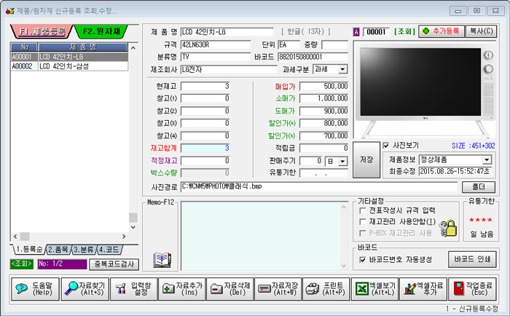Click the 자료추가 (Ins) folder-plus icon

[168, 288]
